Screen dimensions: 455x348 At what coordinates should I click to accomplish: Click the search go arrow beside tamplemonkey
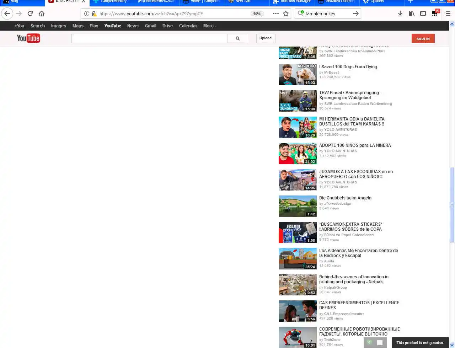click(x=355, y=14)
